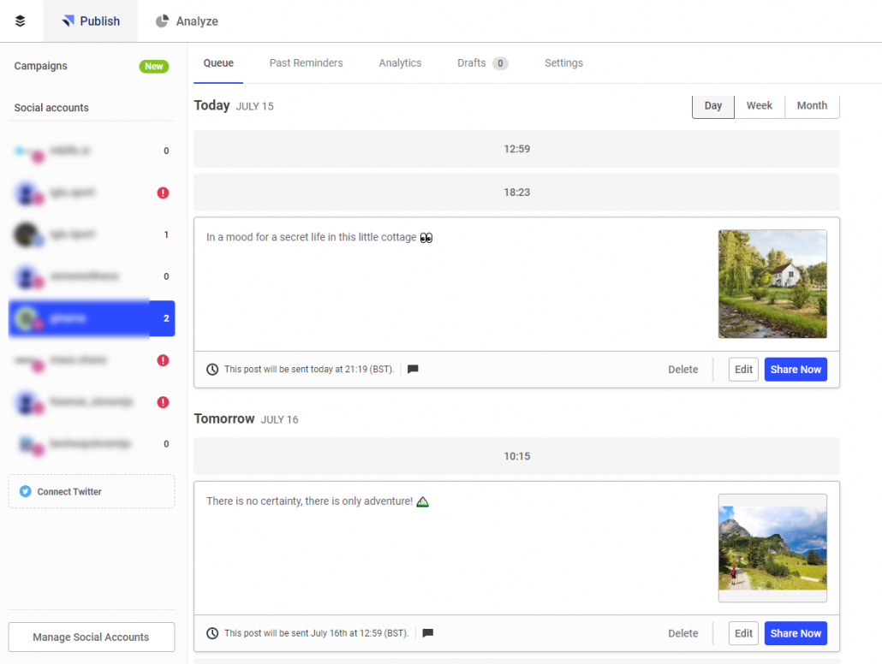Select the Day view

click(712, 106)
